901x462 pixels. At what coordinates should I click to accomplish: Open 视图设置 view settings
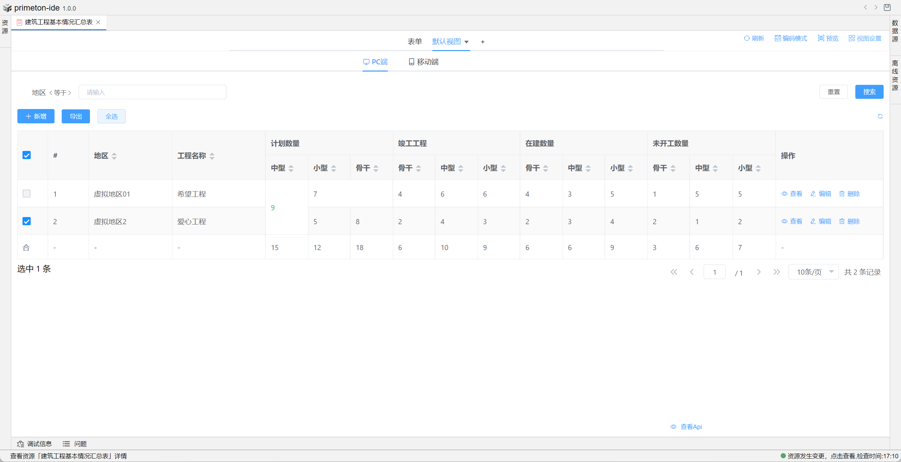click(x=865, y=38)
